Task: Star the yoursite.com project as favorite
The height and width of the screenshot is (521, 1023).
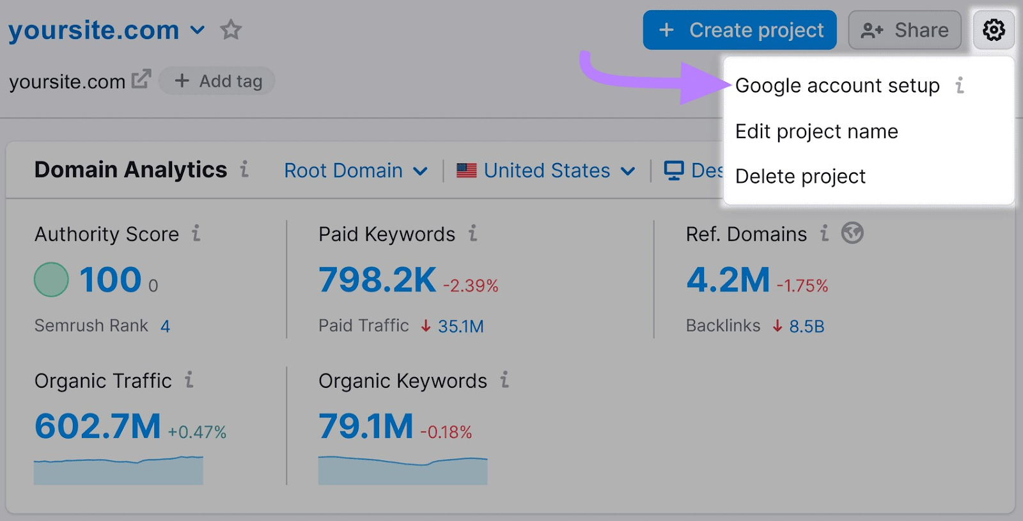Action: pyautogui.click(x=231, y=30)
